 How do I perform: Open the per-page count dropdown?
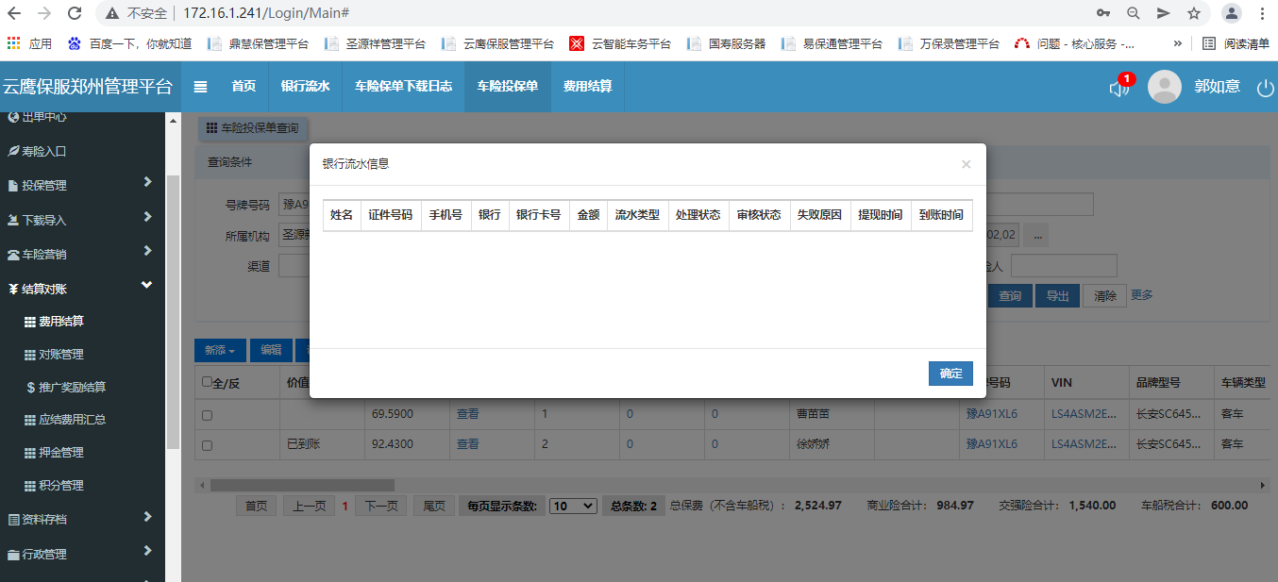click(573, 506)
